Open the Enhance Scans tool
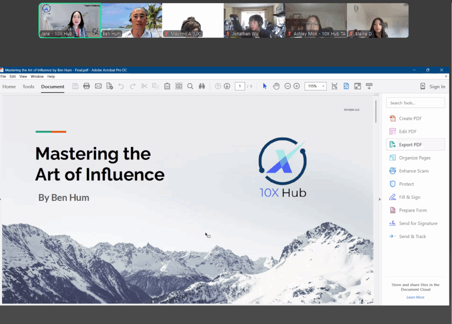Image resolution: width=452 pixels, height=324 pixels. 415,171
